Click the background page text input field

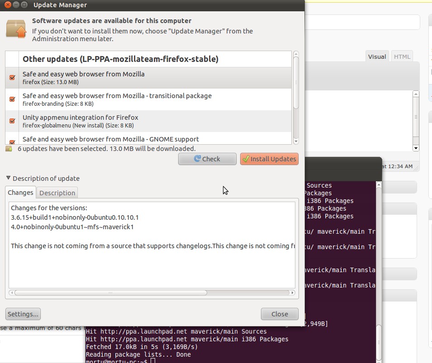[363, 22]
